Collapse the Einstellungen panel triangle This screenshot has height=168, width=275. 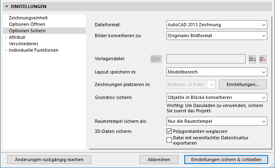pyautogui.click(x=7, y=6)
